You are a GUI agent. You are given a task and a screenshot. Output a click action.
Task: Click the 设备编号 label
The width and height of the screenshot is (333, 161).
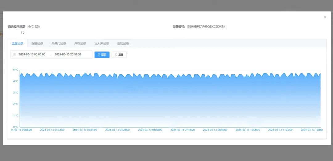click(179, 26)
